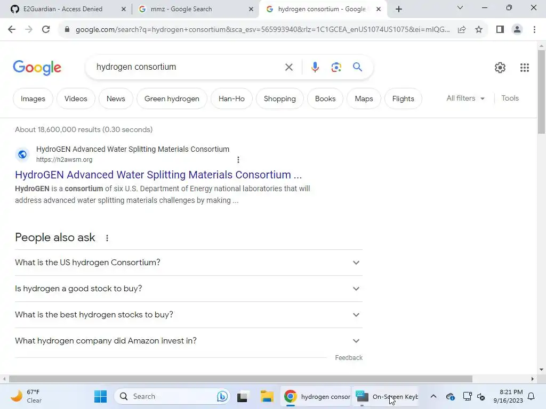546x409 pixels.
Task: Open the On-Screen Keyboard taskbar app
Action: click(387, 396)
